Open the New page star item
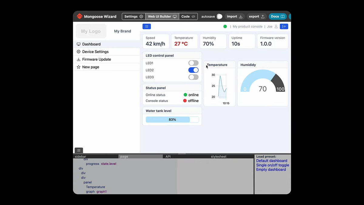Viewport: 364px width, 205px height. [90, 67]
